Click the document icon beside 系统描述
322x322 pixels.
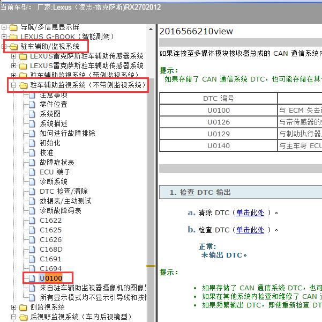pyautogui.click(x=32, y=123)
